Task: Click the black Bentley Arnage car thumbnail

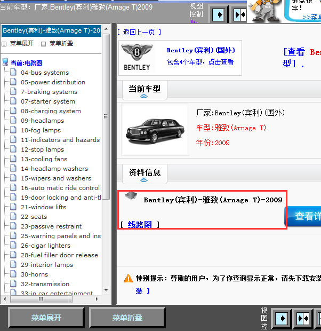Action: coord(155,130)
